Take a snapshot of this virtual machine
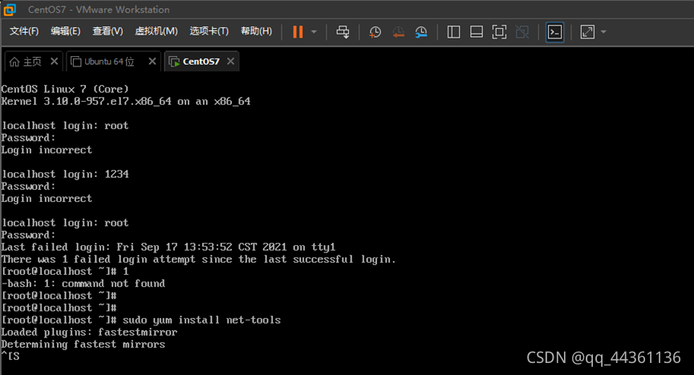Image resolution: width=694 pixels, height=375 pixels. tap(375, 32)
